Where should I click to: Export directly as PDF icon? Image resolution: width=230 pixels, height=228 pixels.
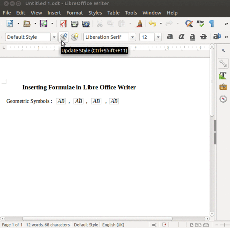point(64,24)
